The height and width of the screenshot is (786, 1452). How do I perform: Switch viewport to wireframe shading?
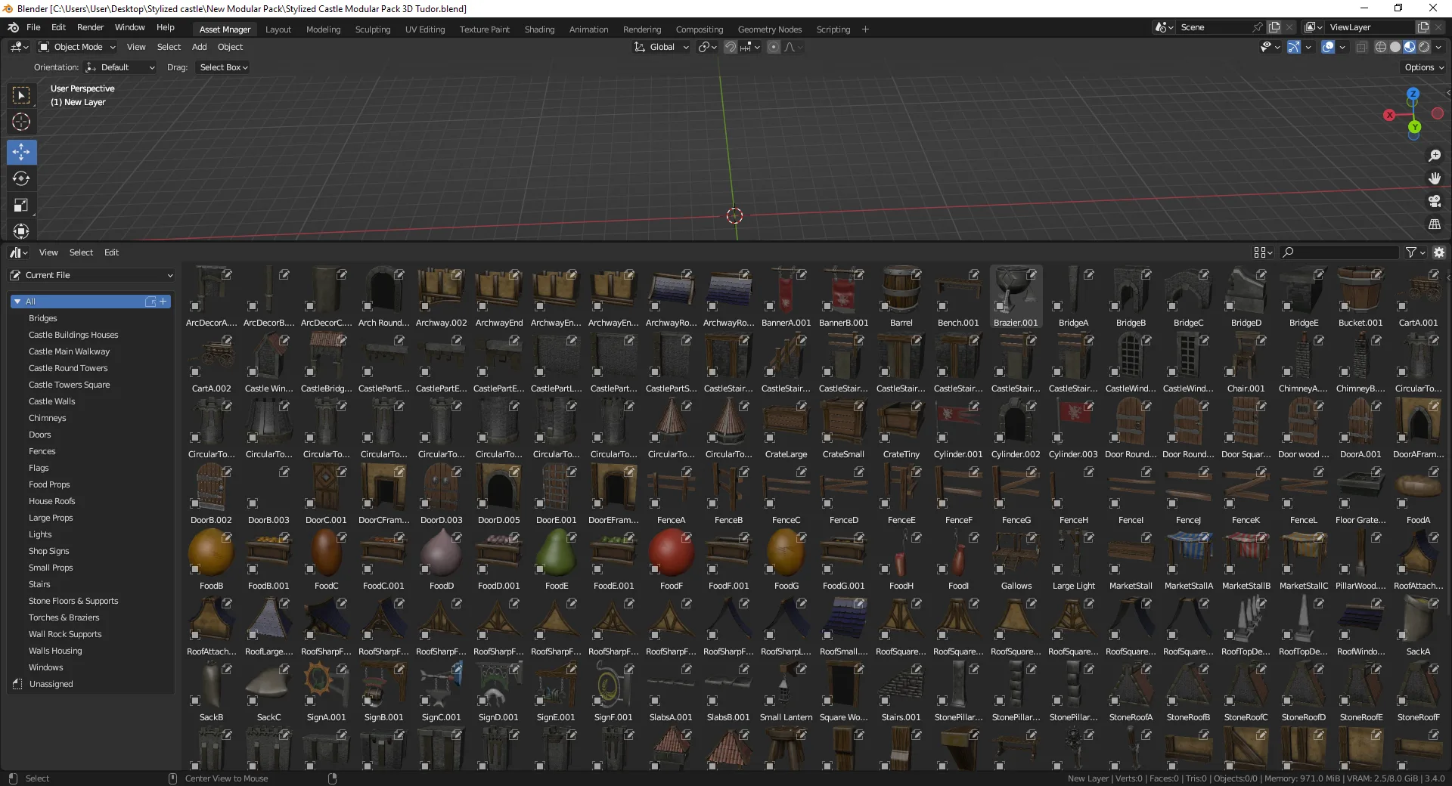[x=1380, y=46]
